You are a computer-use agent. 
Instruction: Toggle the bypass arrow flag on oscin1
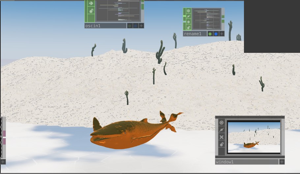(x=91, y=3)
